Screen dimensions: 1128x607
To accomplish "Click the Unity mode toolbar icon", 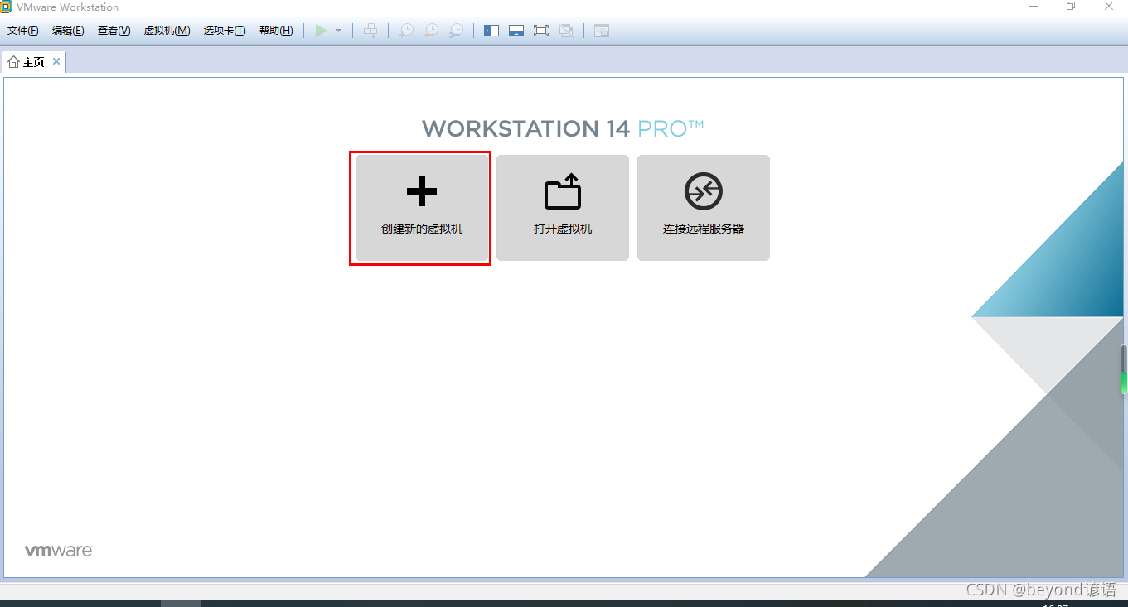I will coord(566,31).
